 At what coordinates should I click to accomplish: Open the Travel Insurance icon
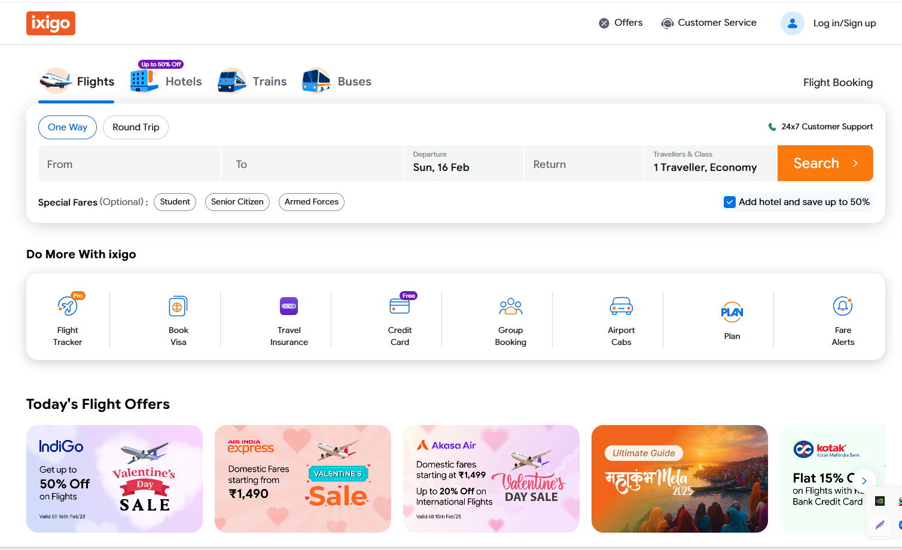point(289,306)
